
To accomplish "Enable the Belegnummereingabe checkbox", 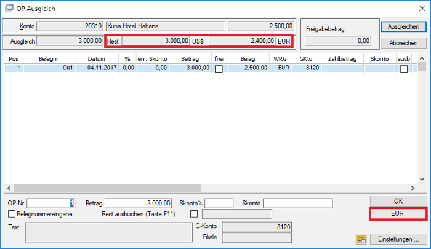I will 12,214.
